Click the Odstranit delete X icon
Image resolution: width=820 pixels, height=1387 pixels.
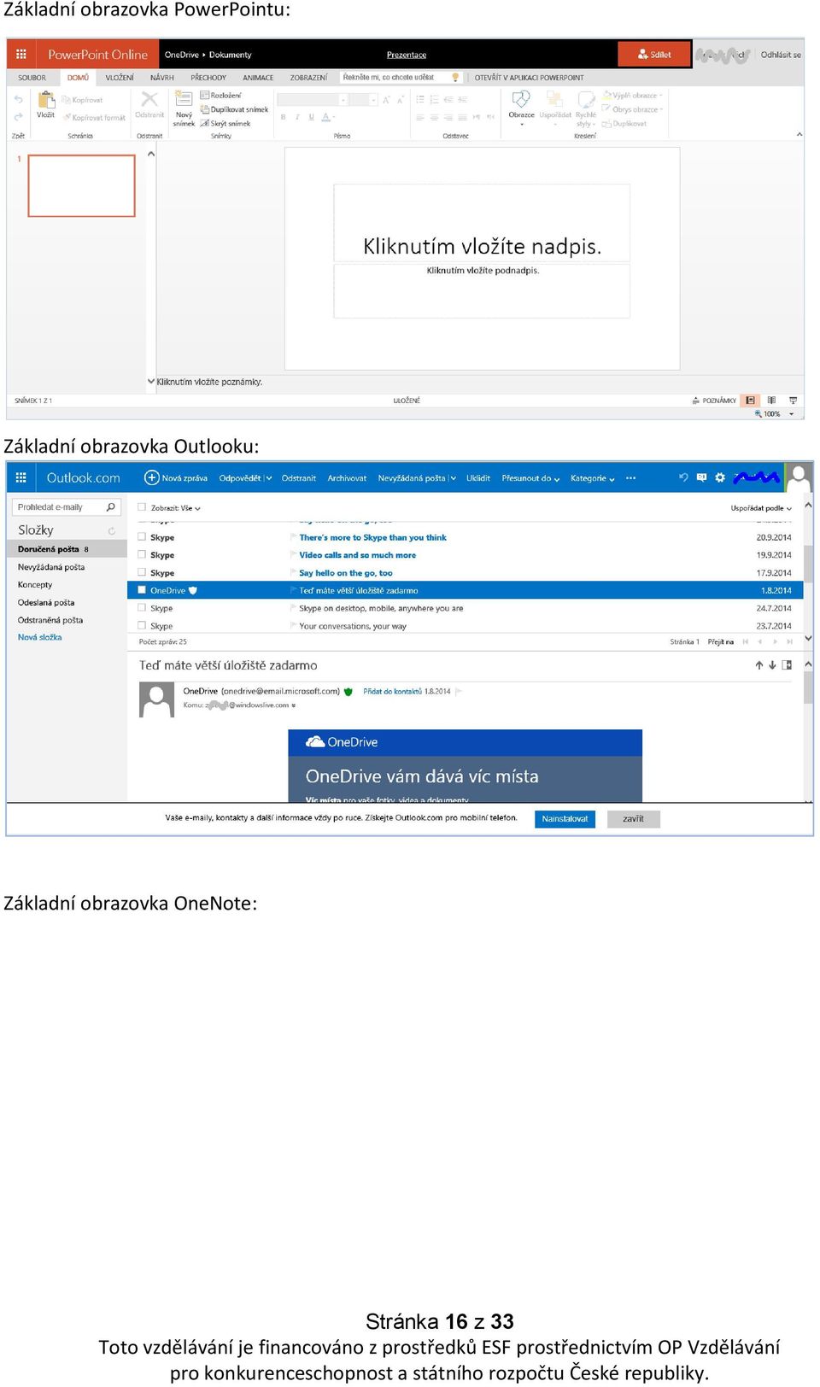click(x=149, y=99)
